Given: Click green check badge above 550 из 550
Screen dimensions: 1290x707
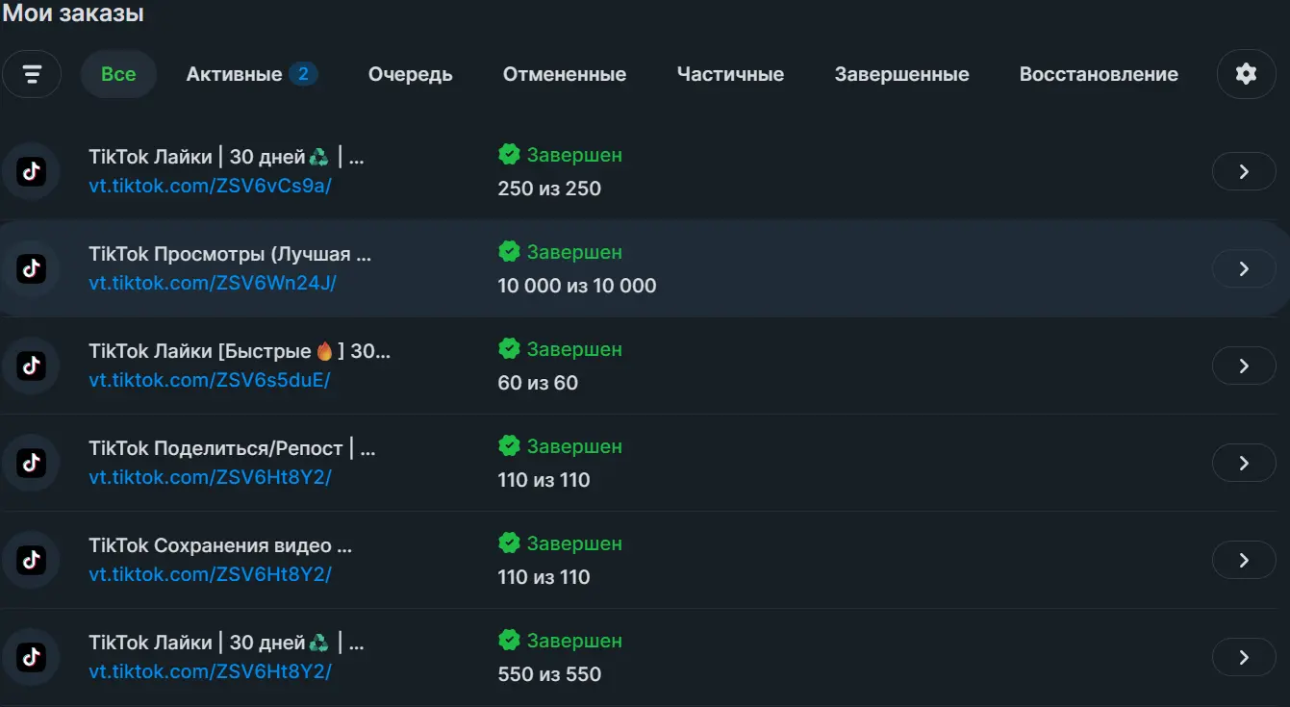Looking at the screenshot, I should tap(509, 640).
